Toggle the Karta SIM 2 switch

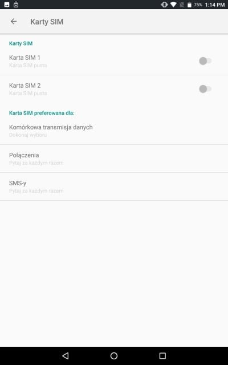(205, 89)
